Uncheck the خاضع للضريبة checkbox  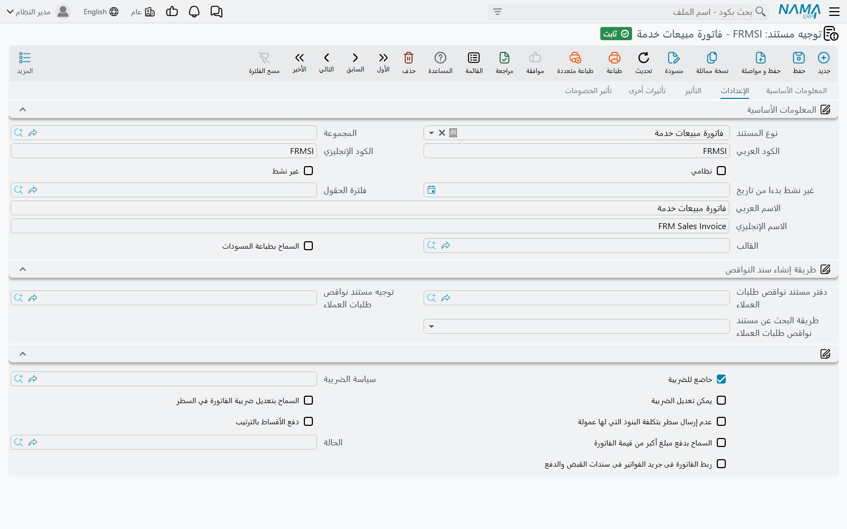point(721,379)
